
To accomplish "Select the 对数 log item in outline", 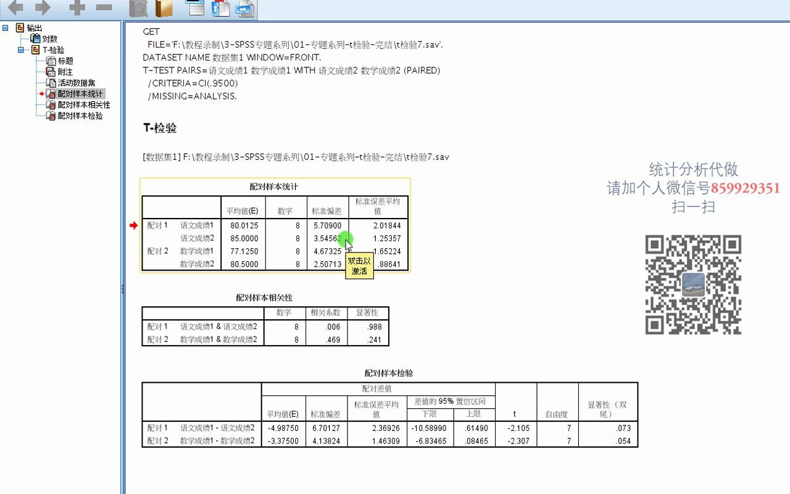I will click(x=49, y=39).
